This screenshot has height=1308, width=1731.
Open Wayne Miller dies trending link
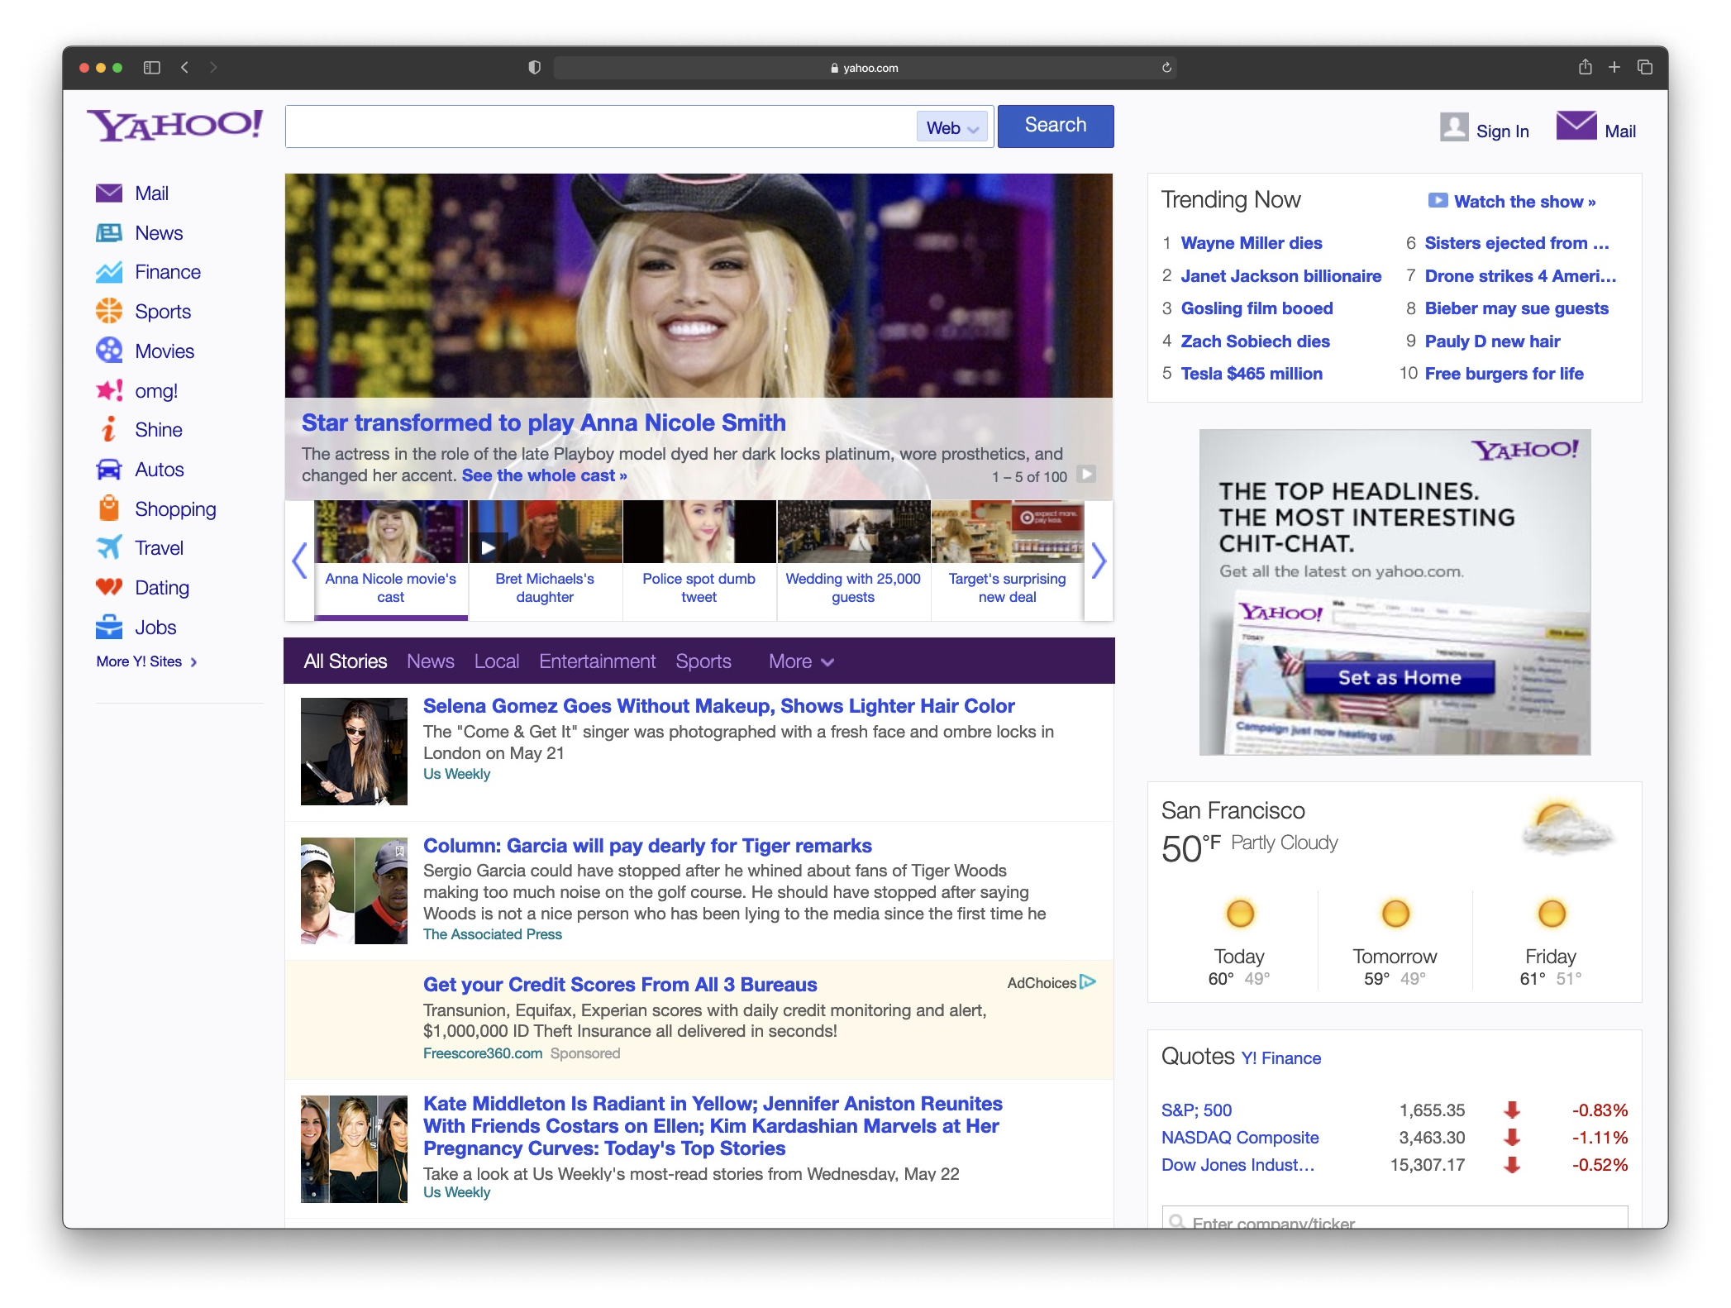1251,243
